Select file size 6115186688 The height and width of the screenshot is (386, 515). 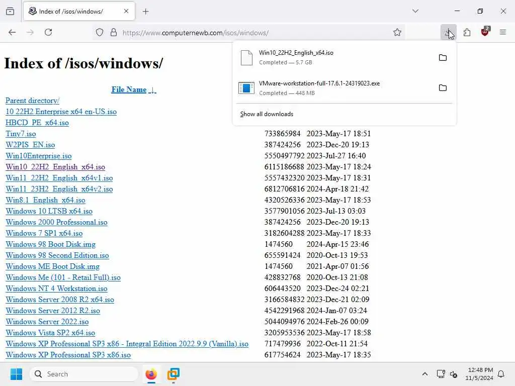(x=284, y=167)
